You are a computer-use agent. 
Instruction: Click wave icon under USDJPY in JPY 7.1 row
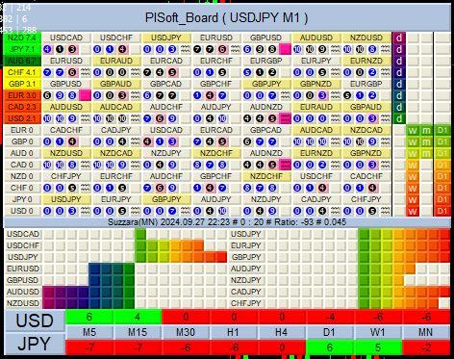[x=185, y=49]
